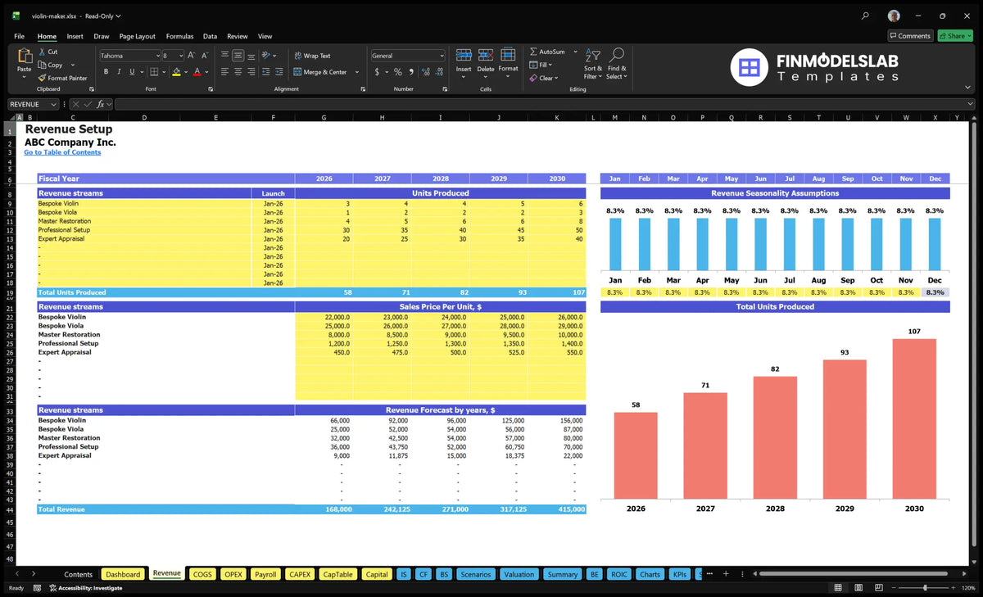The image size is (983, 597).
Task: Select Top Align icon
Action: pyautogui.click(x=224, y=56)
